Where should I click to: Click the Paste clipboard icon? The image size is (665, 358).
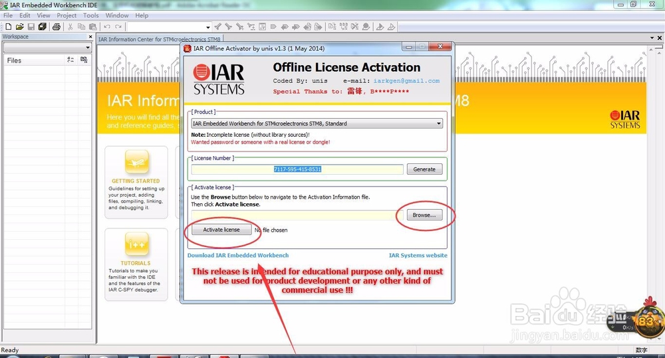93,27
